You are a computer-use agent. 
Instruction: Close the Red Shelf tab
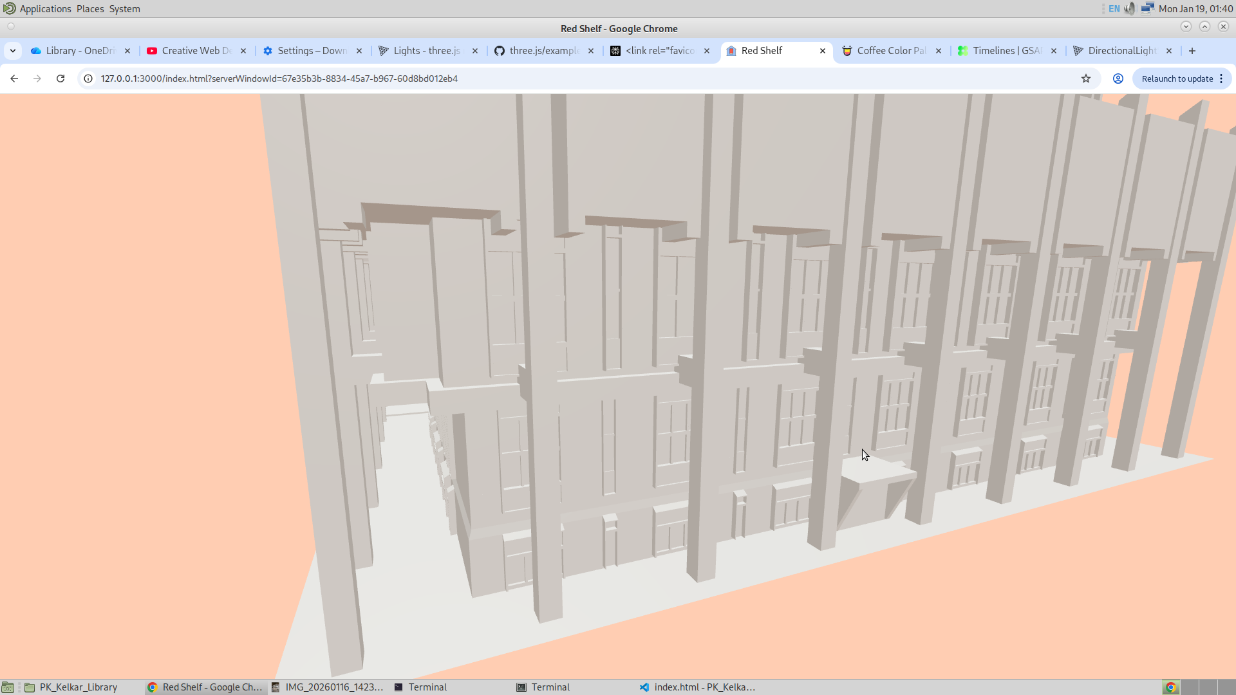tap(823, 51)
